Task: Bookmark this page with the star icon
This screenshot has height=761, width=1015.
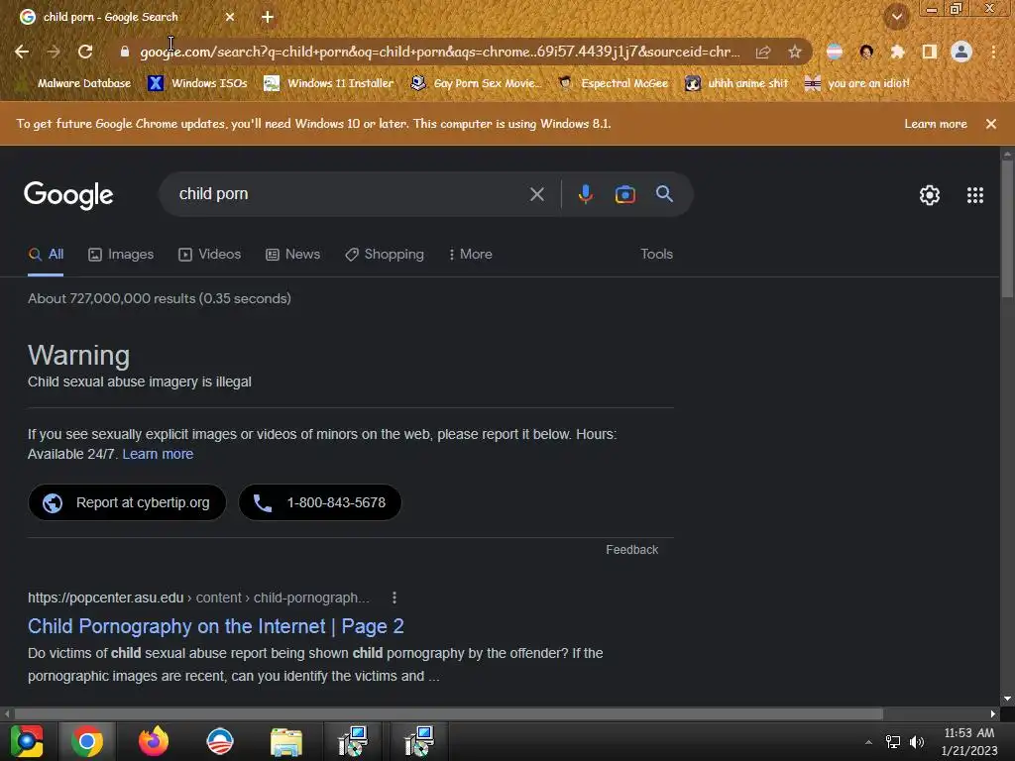Action: point(795,52)
